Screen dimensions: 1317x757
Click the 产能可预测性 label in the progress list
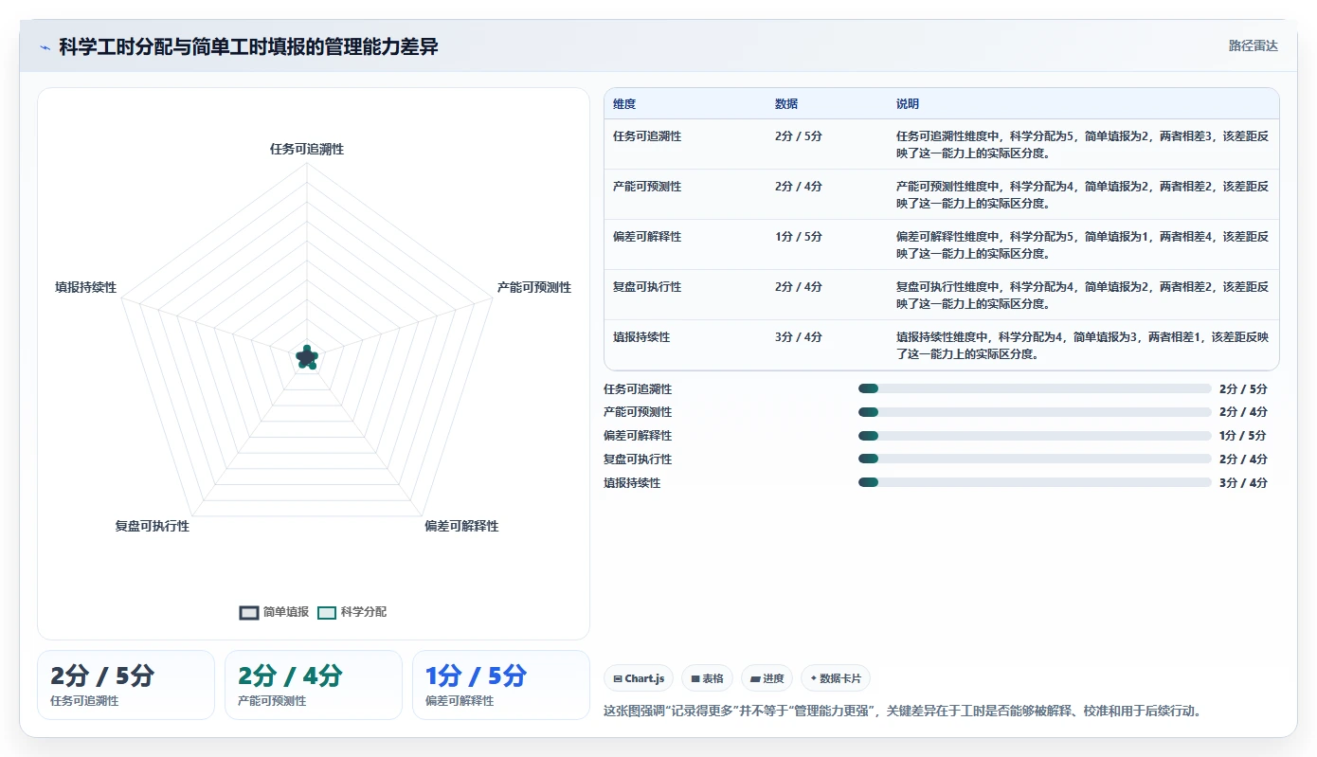pyautogui.click(x=638, y=412)
